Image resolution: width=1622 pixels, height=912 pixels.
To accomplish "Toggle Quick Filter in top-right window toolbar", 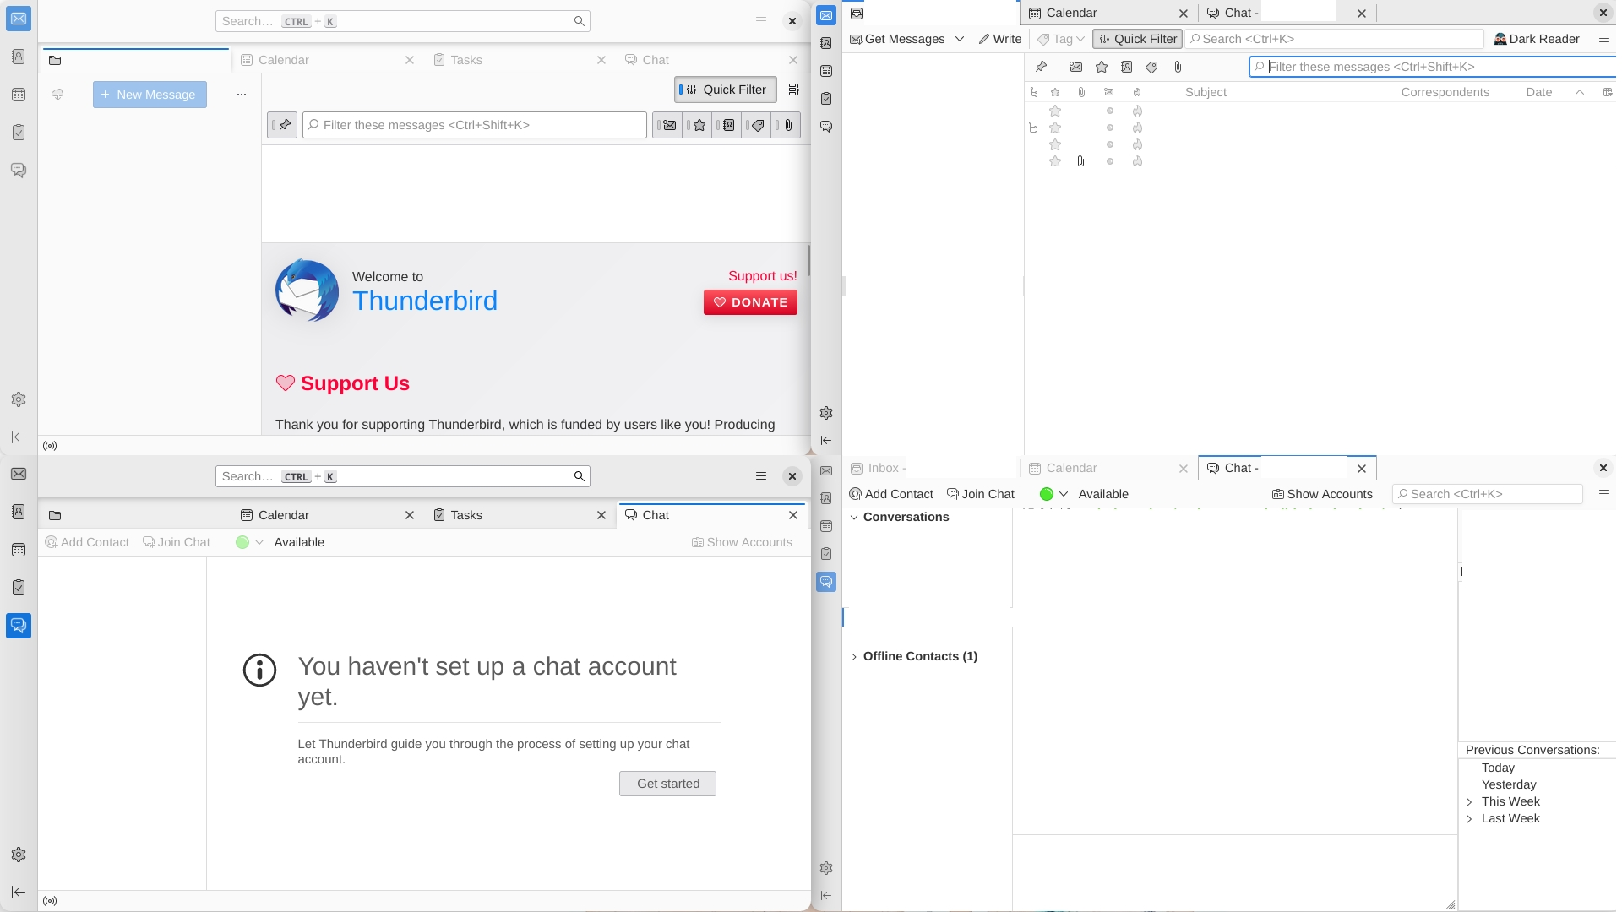I will [x=1137, y=39].
